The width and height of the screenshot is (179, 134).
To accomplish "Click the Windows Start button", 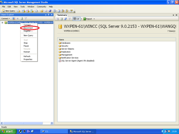I will click(8, 131).
